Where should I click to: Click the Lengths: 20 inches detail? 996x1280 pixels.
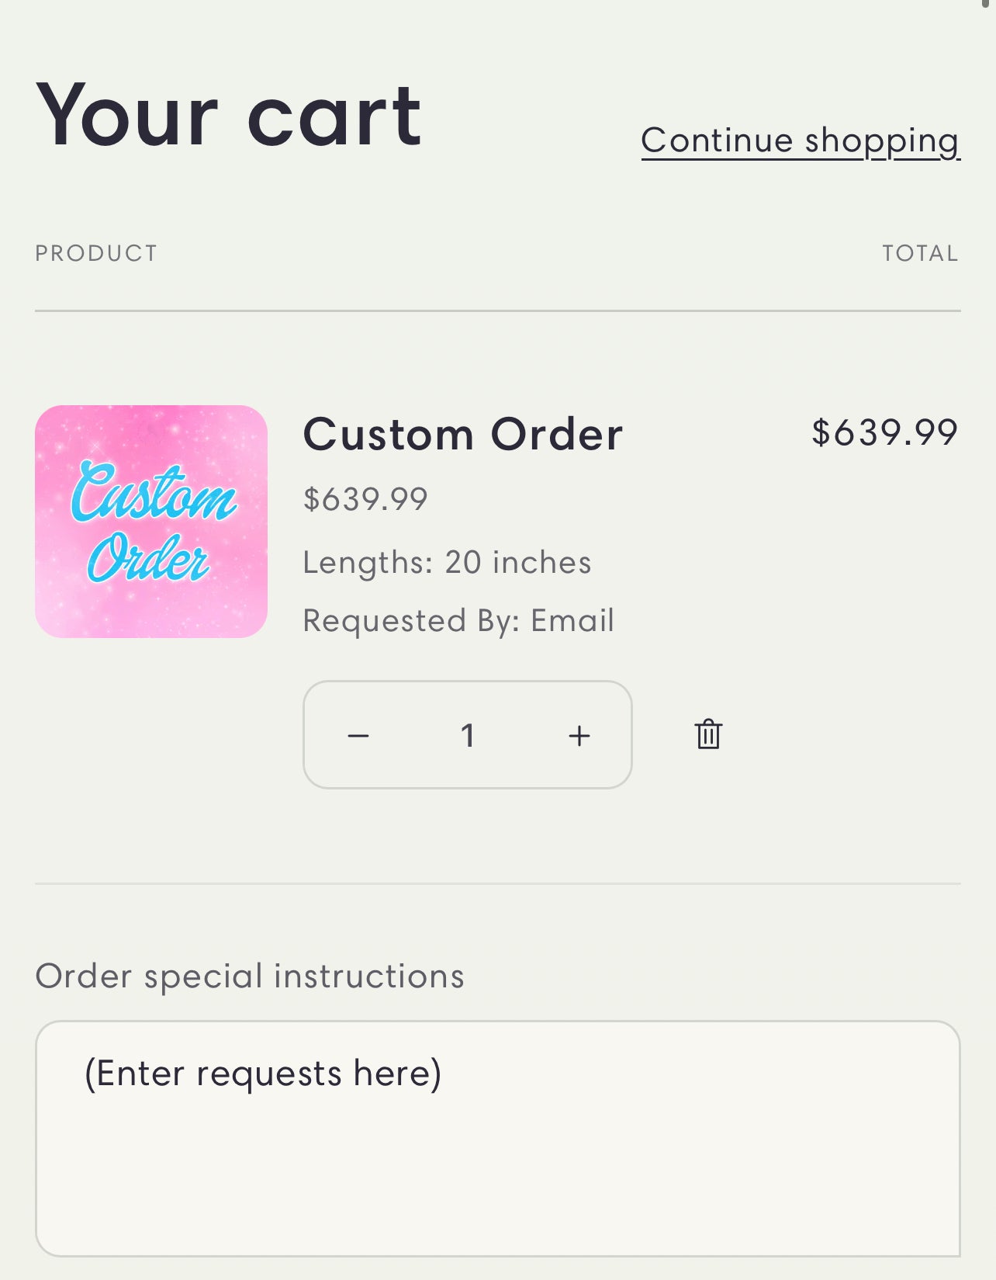[x=447, y=562]
